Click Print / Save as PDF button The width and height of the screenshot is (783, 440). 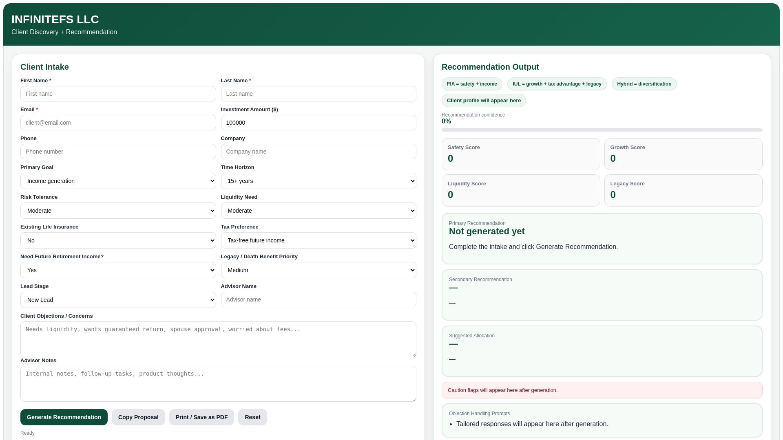click(201, 417)
